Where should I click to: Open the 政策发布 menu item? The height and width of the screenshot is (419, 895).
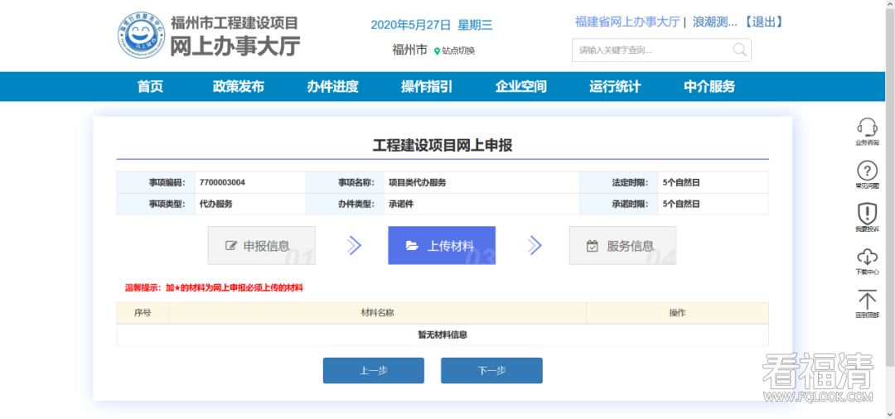239,87
